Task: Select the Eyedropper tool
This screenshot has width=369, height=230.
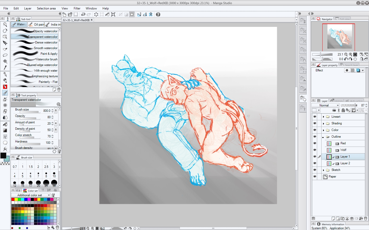Action: click(5, 68)
